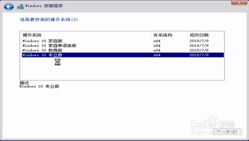The image size is (249, 141).
Task: Click x64 in the 家庭版 row
Action: click(157, 41)
